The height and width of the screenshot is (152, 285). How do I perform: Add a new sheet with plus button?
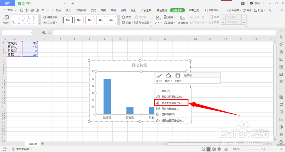tap(42, 144)
